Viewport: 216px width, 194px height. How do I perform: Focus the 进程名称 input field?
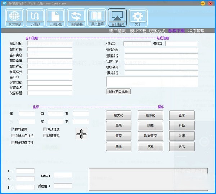161,50
